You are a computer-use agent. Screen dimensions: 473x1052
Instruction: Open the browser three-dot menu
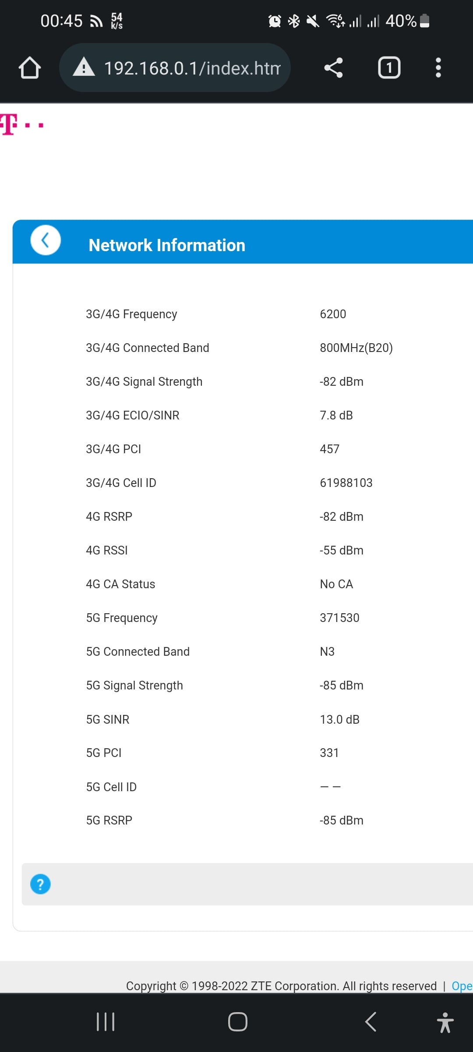[x=438, y=68]
